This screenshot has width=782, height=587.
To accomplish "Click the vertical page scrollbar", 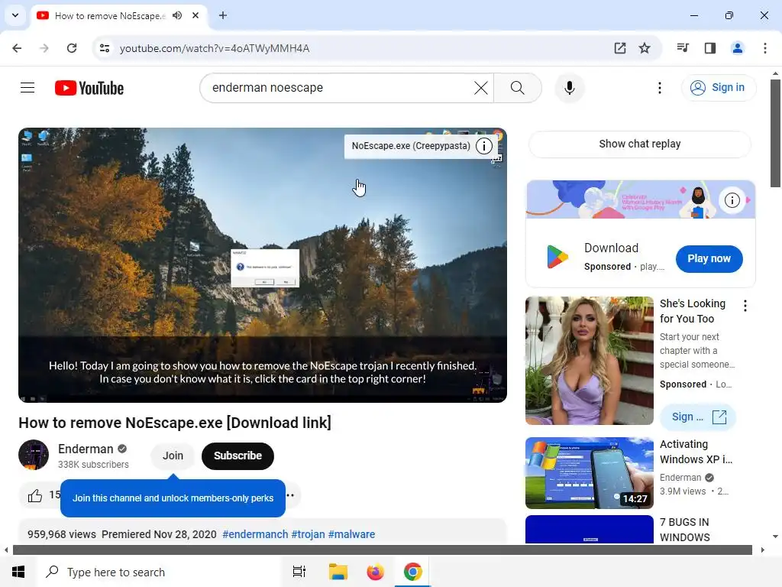I will [775, 133].
